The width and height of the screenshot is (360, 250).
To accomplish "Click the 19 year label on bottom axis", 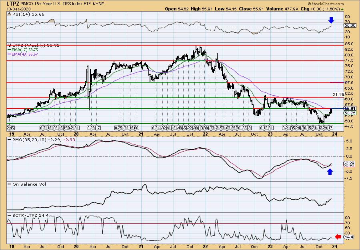I will click(12, 247).
